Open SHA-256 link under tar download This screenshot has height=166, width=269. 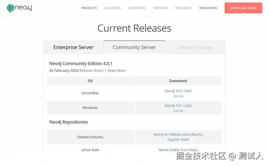[x=178, y=96]
